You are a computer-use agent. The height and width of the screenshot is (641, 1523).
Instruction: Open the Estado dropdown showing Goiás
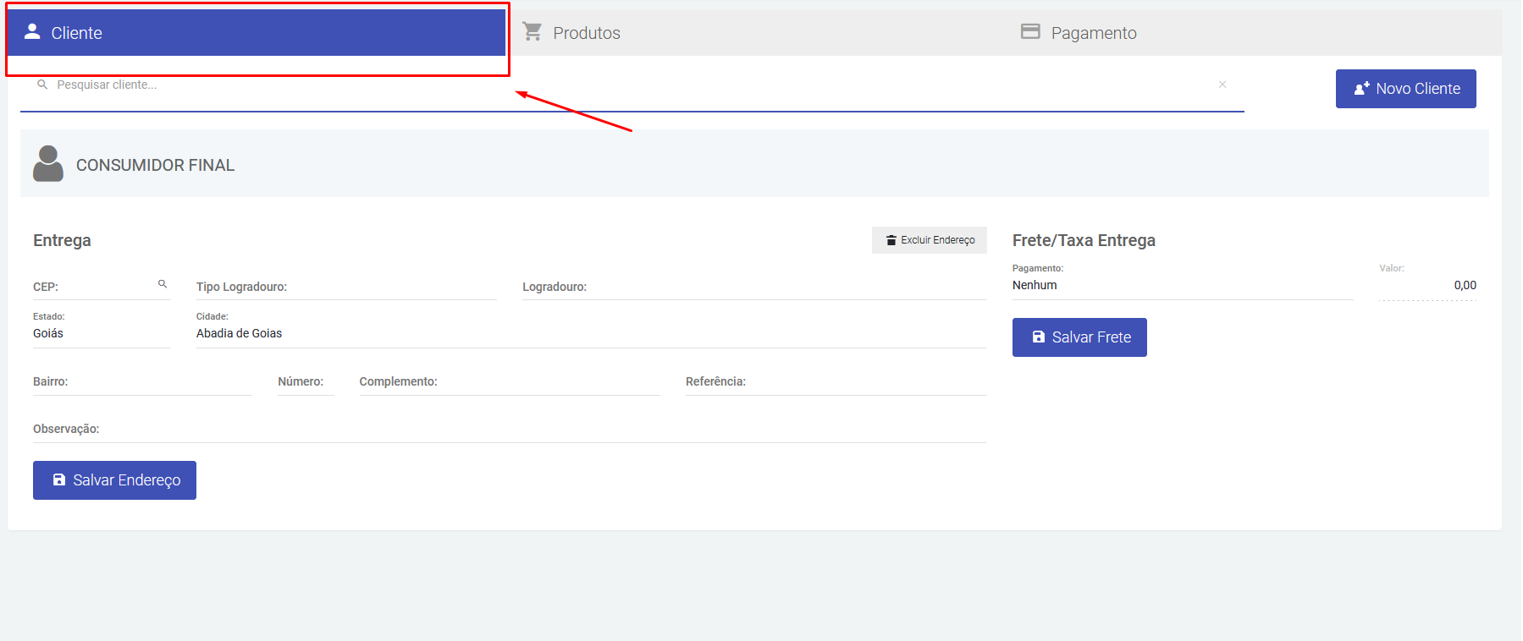tap(101, 333)
